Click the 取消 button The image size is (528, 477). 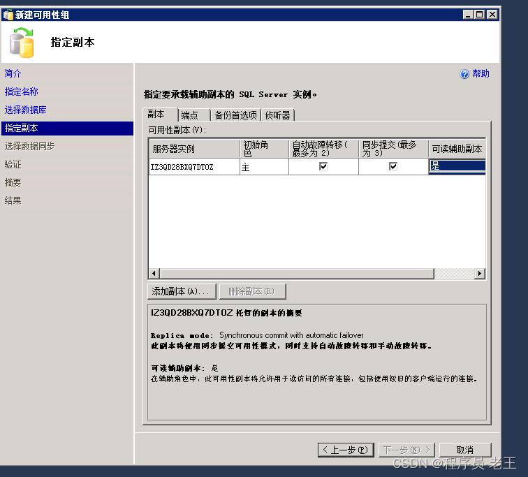464,450
